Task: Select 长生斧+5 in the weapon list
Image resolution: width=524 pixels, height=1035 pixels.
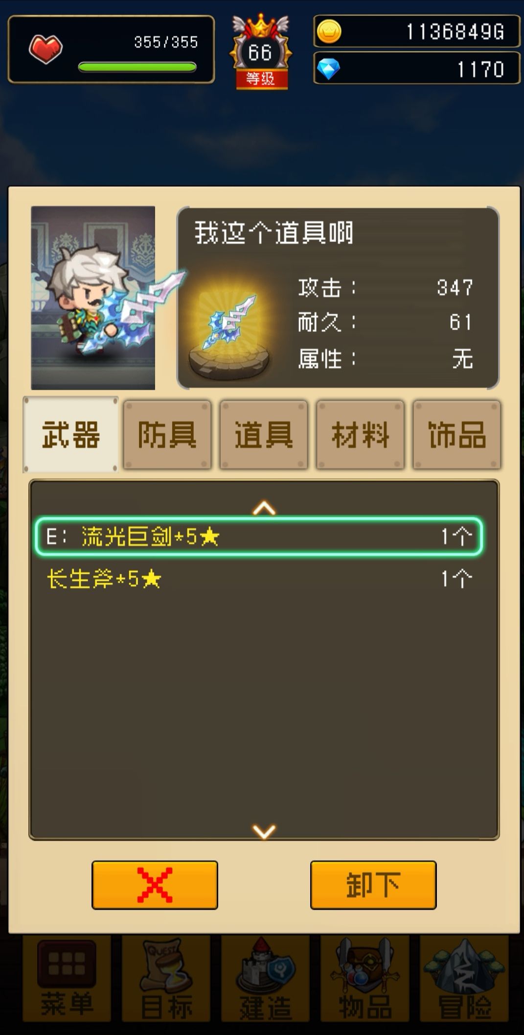Action: click(x=259, y=579)
